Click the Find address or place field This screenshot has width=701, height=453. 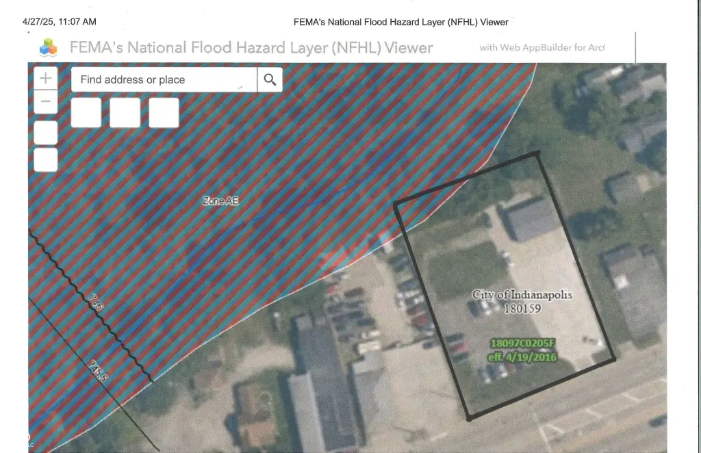[x=164, y=80]
